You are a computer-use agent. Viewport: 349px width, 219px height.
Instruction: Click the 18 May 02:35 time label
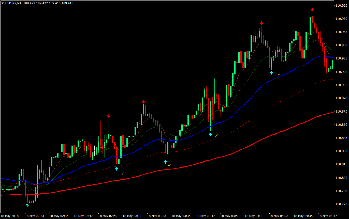pyautogui.click(x=59, y=216)
